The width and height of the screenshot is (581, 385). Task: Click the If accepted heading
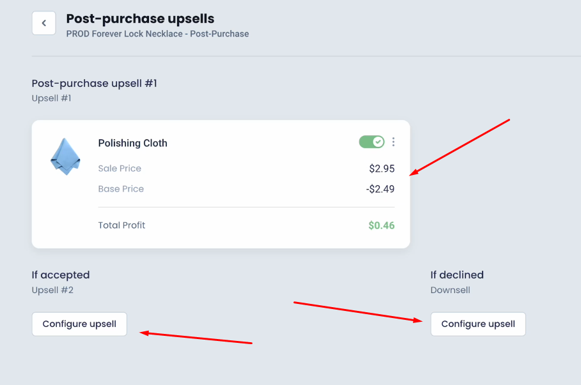[61, 275]
